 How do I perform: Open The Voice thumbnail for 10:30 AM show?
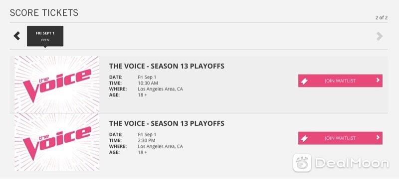(x=57, y=85)
